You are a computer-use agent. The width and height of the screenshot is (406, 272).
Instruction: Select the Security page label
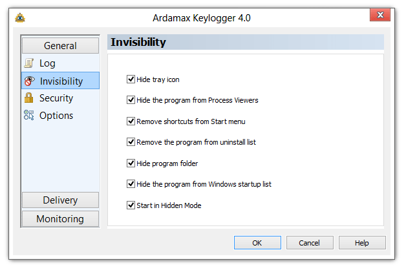point(56,98)
